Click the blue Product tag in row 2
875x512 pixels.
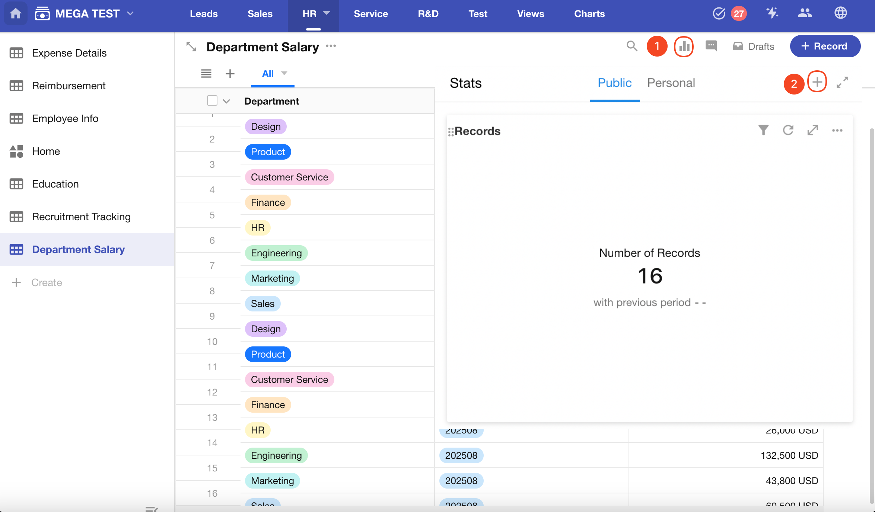coord(268,152)
